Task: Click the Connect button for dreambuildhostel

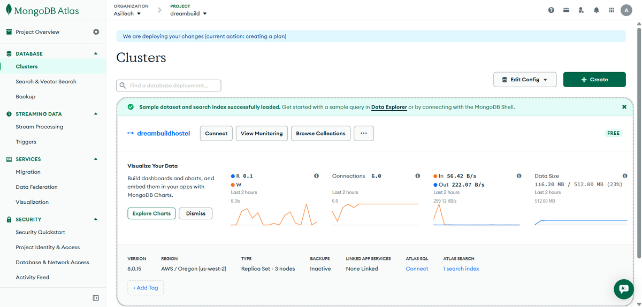Action: pos(216,134)
